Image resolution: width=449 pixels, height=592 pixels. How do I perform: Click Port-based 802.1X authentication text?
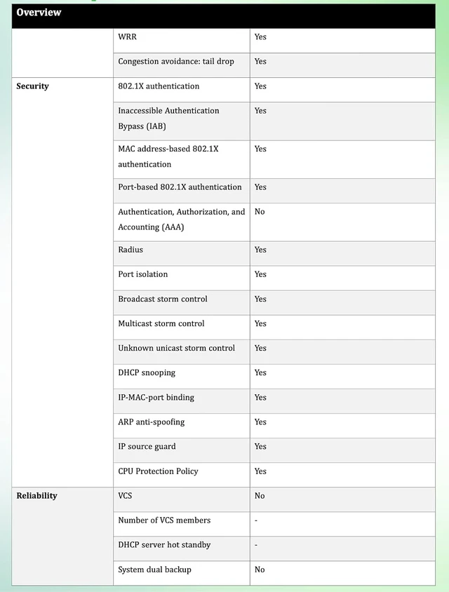pos(180,187)
